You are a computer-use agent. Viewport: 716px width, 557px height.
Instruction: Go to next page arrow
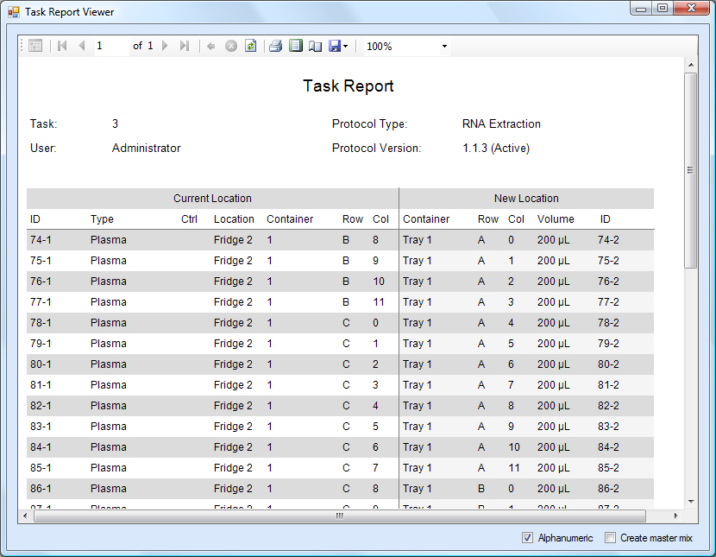[166, 46]
